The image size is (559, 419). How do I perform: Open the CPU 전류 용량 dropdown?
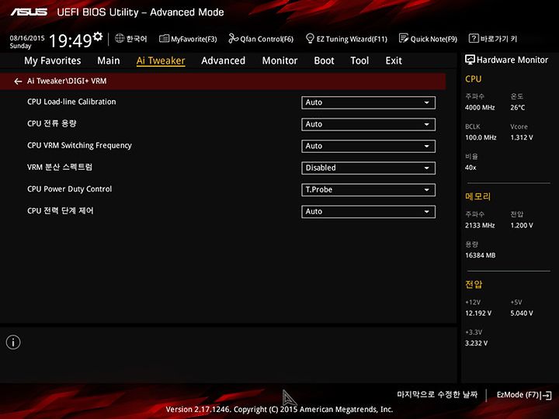click(x=368, y=124)
